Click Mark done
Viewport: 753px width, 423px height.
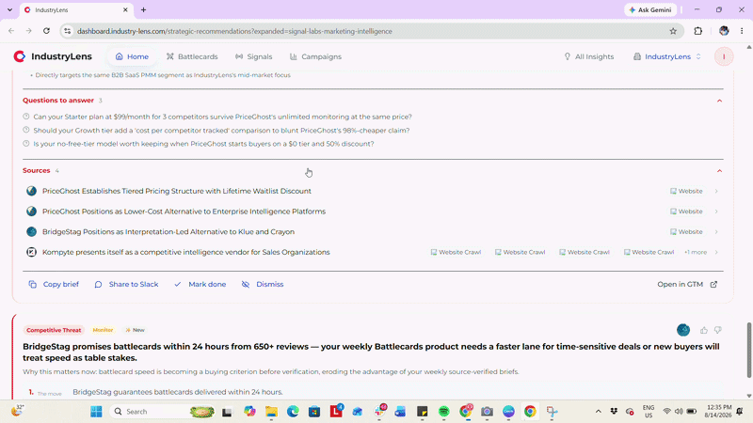tap(200, 285)
